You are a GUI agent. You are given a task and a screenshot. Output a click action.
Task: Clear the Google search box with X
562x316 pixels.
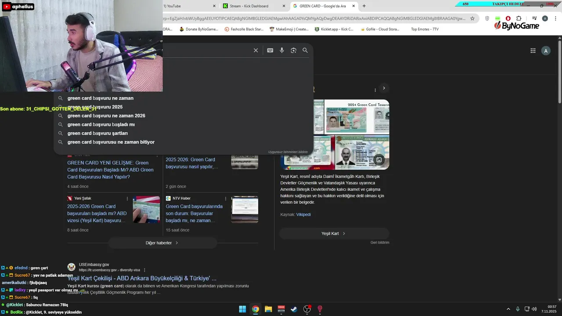256,50
